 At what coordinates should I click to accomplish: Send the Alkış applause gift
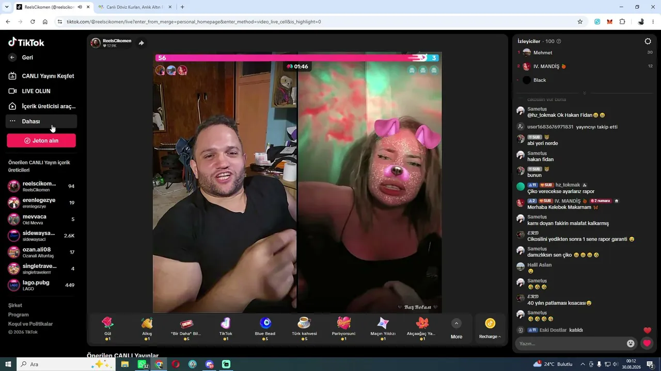tap(147, 328)
